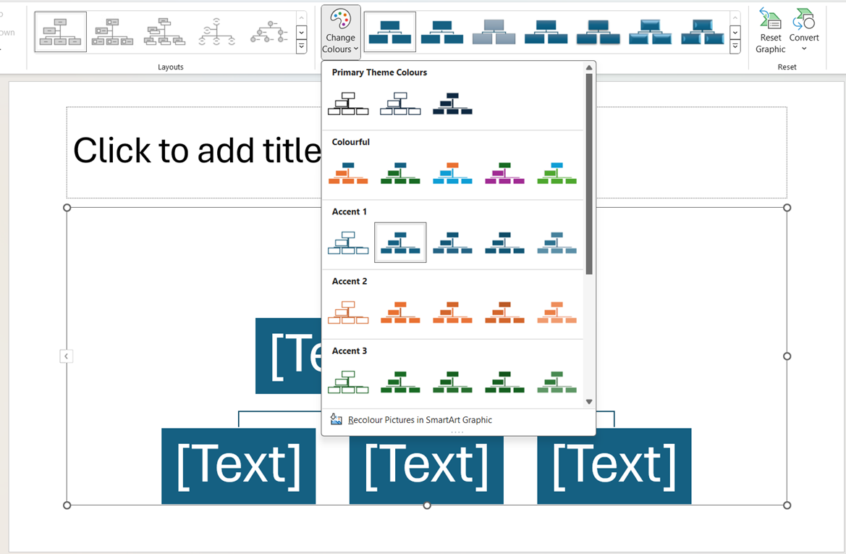Choose Dark 2 Fill primary theme colour
Viewport: 846px width, 554px height.
[x=452, y=104]
